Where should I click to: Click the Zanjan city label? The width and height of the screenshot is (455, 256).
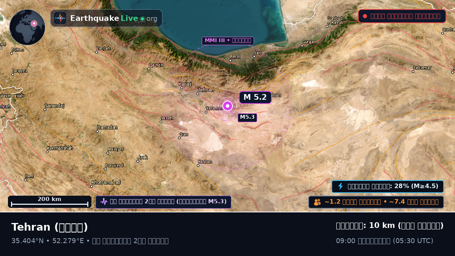104,49
